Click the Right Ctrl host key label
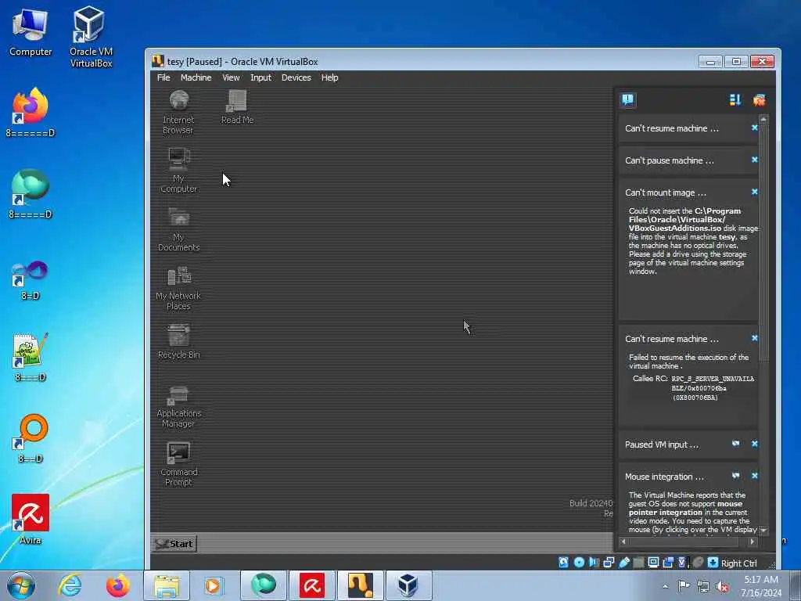 point(738,563)
